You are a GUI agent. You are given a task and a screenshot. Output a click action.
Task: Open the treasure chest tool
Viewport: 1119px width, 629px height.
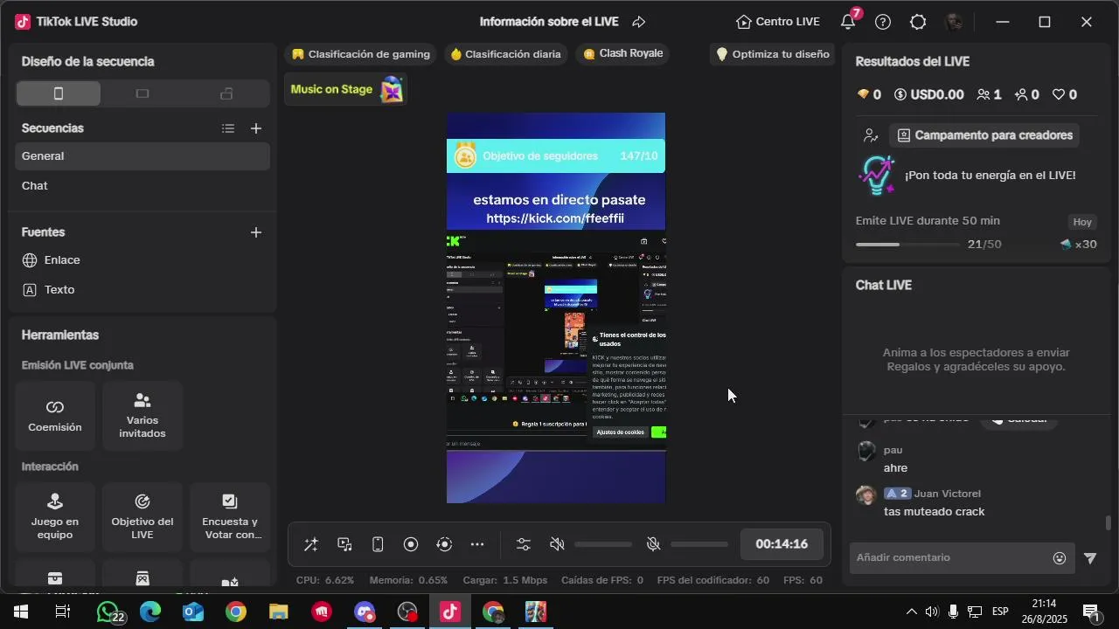click(x=55, y=577)
